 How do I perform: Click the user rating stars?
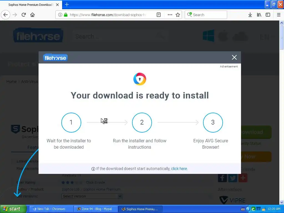coord(72,182)
